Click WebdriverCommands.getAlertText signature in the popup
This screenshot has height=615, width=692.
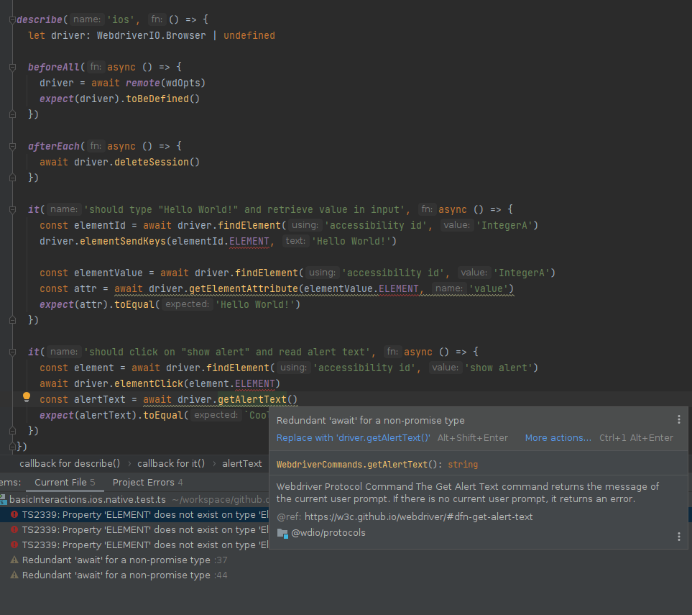pos(377,465)
